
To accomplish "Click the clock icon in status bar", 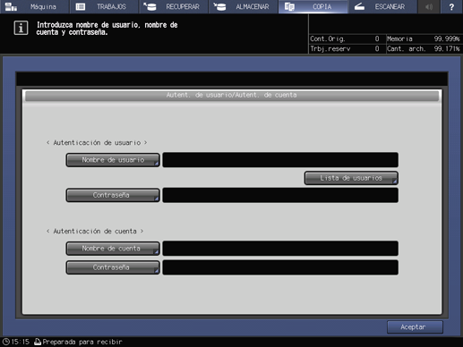I will pos(6,342).
